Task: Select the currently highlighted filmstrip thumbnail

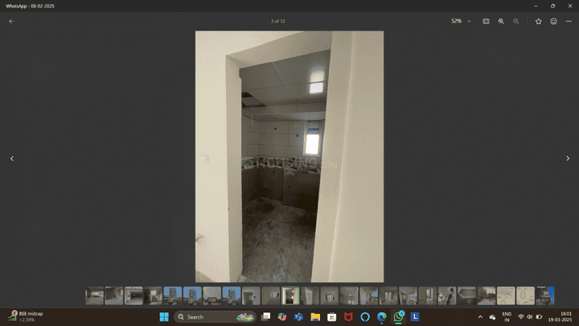Action: [290, 295]
